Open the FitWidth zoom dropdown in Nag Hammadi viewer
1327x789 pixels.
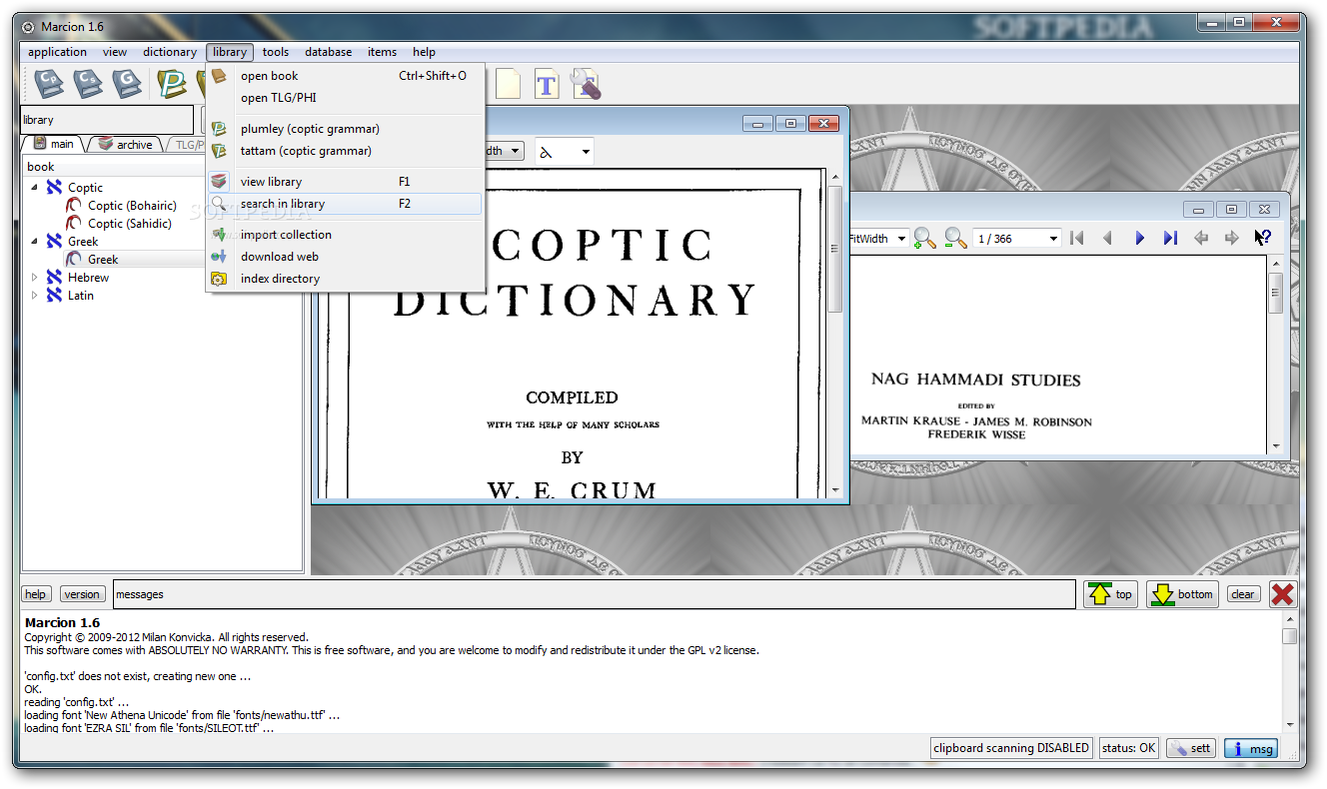(877, 239)
